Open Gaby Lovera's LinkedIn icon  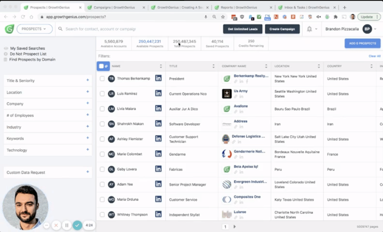(x=158, y=169)
